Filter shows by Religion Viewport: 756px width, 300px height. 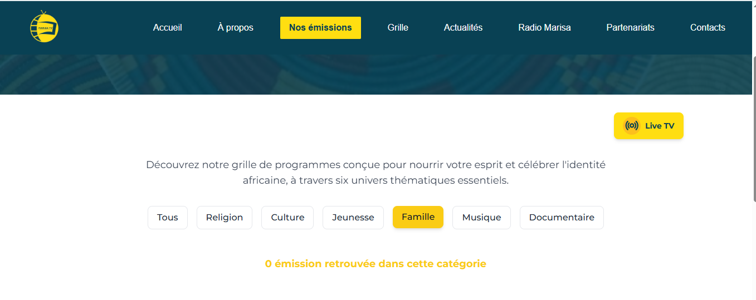tap(225, 218)
